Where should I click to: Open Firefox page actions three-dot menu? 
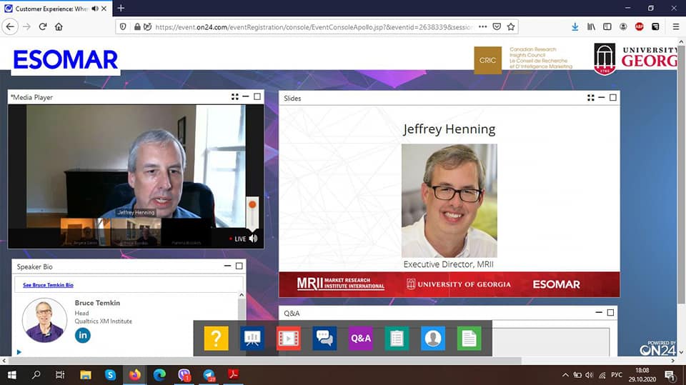point(484,26)
